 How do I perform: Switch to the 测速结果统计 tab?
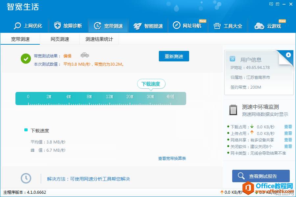[99, 39]
